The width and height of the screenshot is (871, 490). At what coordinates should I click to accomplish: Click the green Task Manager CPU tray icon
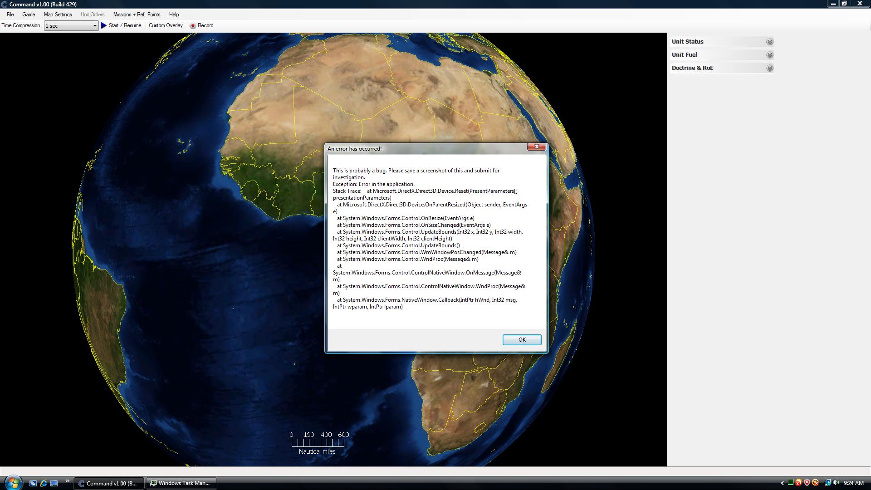(790, 483)
